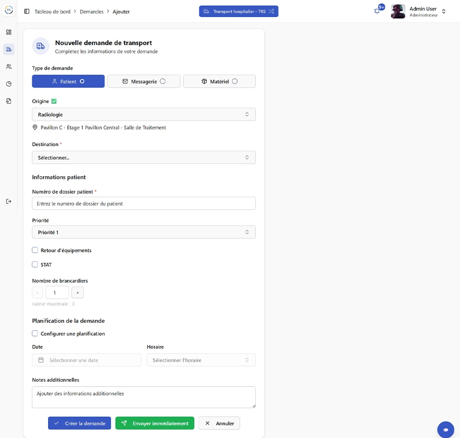460x438 pixels.
Task: Open the Origine Radiologie dropdown
Action: 144,114
